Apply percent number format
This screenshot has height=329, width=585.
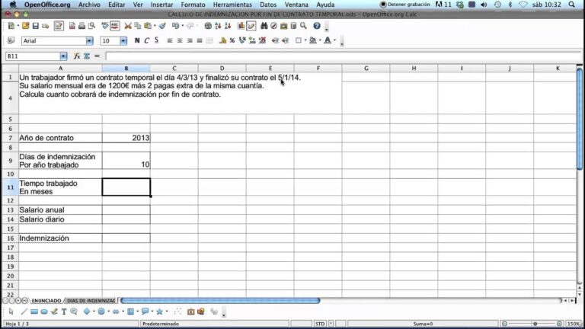point(231,40)
